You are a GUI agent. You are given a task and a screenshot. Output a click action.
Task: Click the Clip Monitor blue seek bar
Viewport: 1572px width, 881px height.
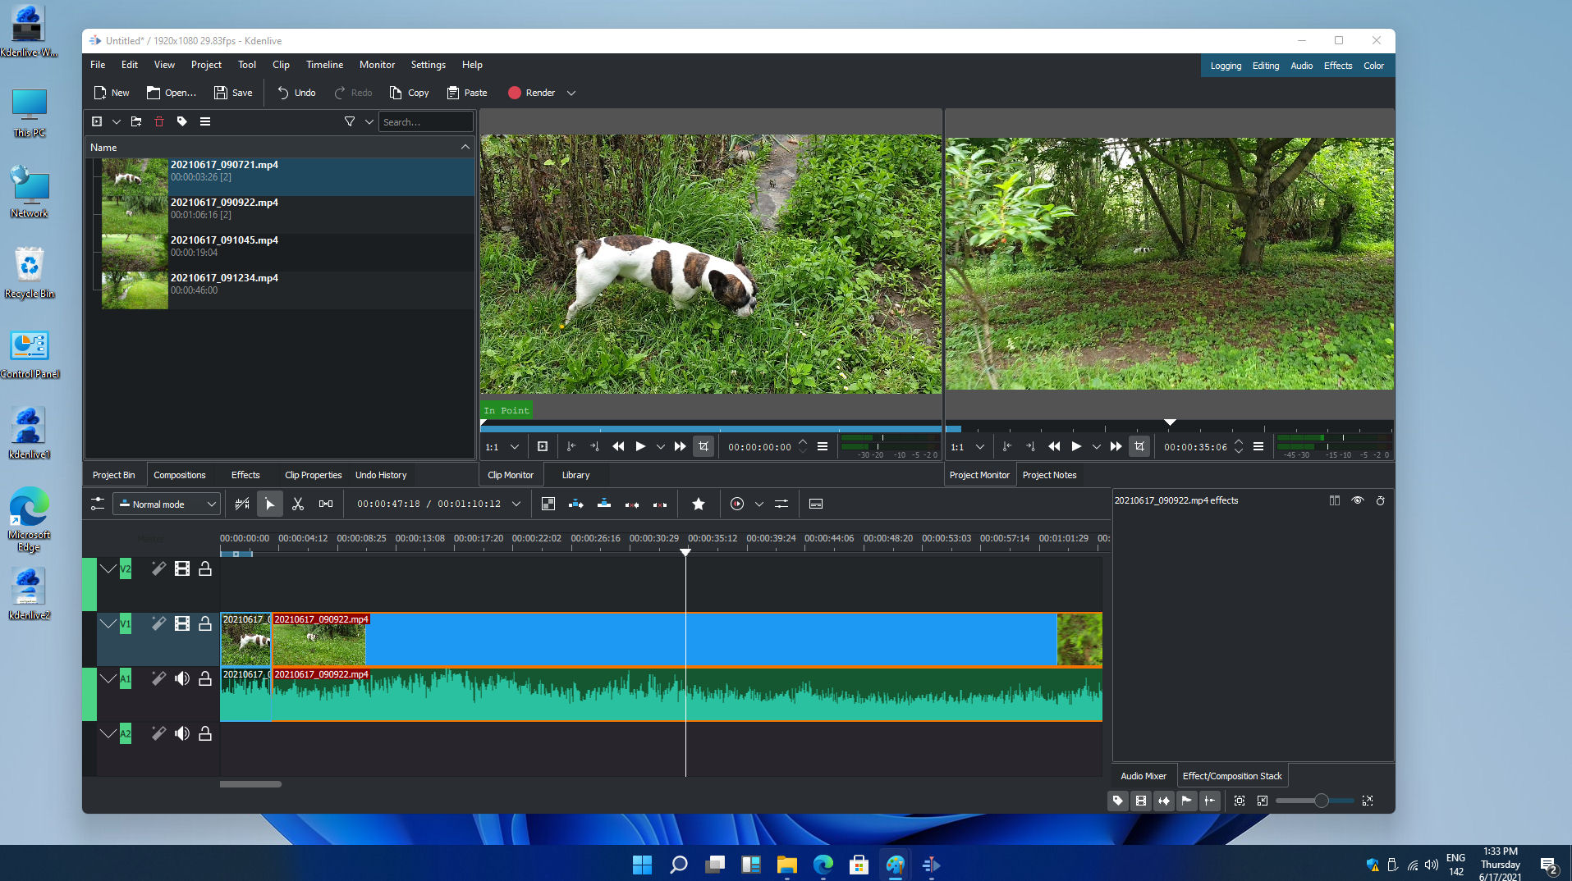(711, 428)
